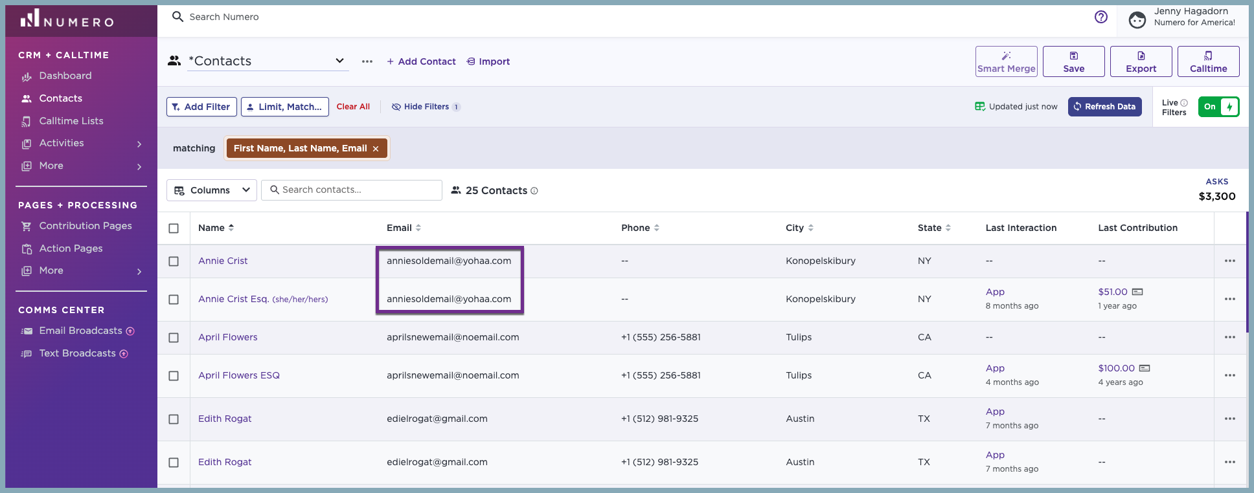Click the Add Filter button

pos(201,107)
